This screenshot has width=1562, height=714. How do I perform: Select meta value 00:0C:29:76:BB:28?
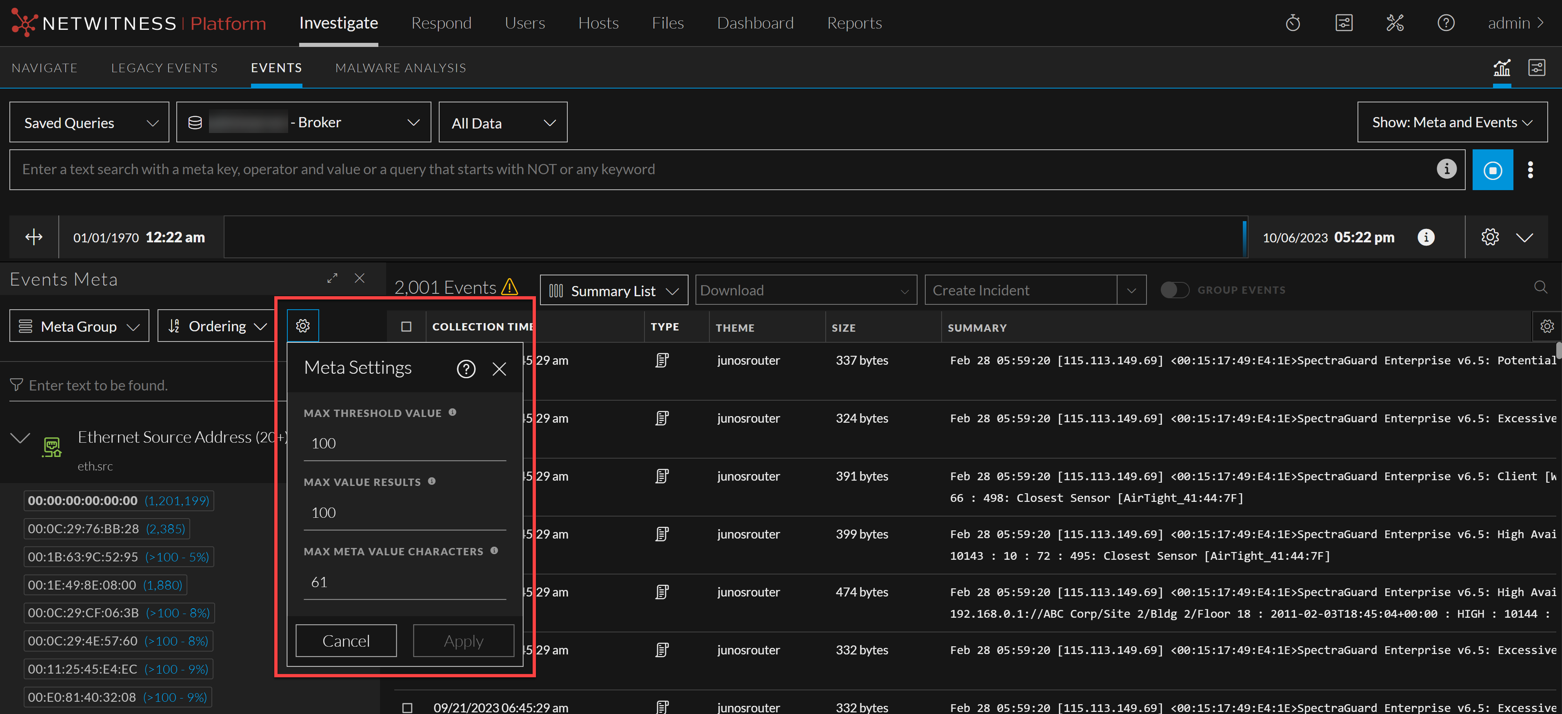107,528
